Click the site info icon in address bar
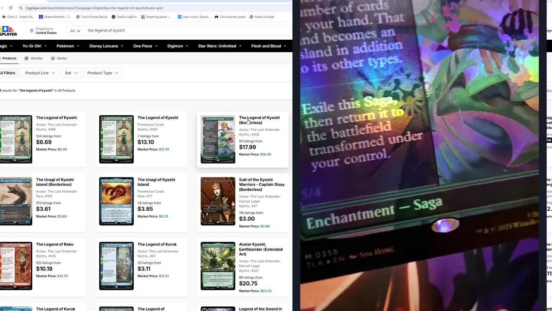Viewport: 552px width, 311px height. coord(21,8)
